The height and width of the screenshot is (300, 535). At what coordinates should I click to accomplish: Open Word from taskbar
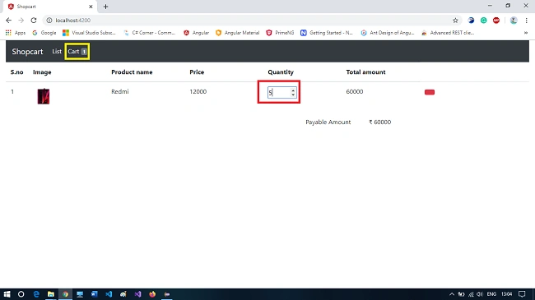(x=95, y=294)
